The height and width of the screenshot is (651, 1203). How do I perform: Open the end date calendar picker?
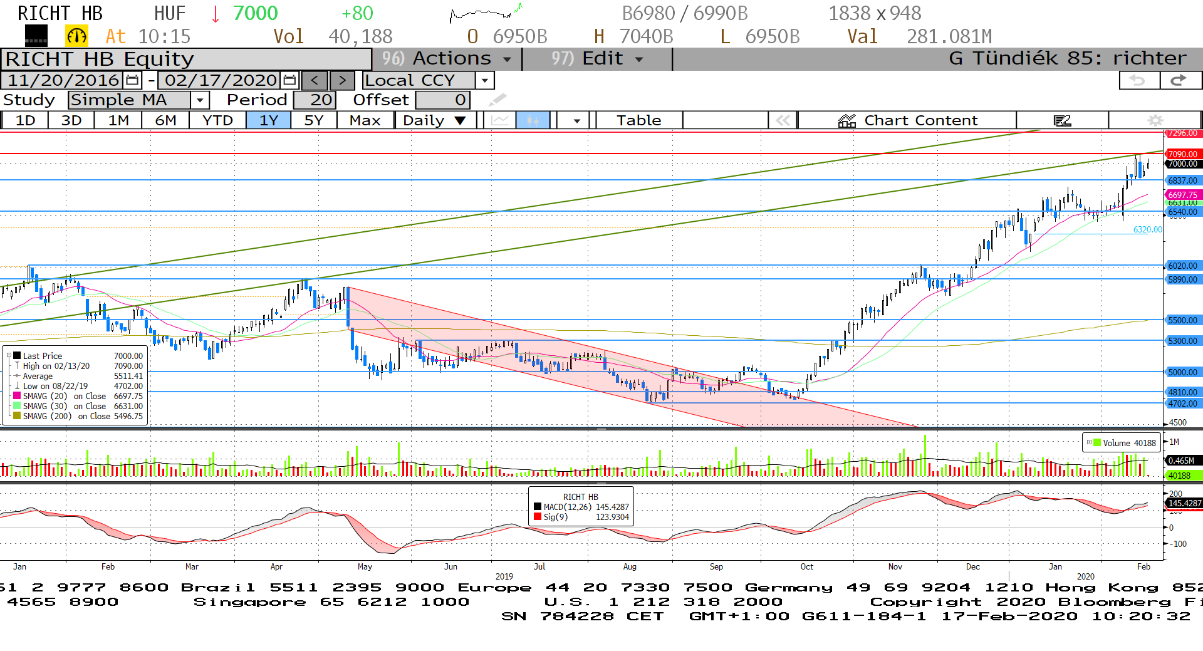(x=289, y=80)
